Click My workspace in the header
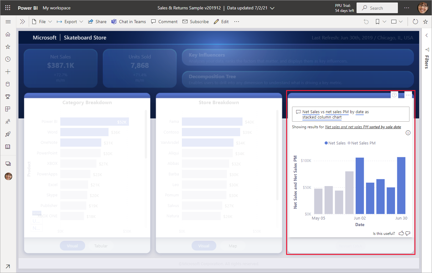This screenshot has width=432, height=273. pos(57,8)
